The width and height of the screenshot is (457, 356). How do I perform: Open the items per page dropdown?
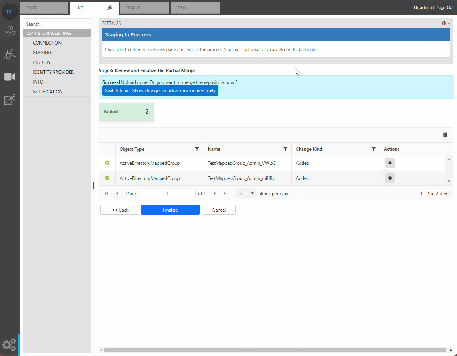pyautogui.click(x=246, y=193)
